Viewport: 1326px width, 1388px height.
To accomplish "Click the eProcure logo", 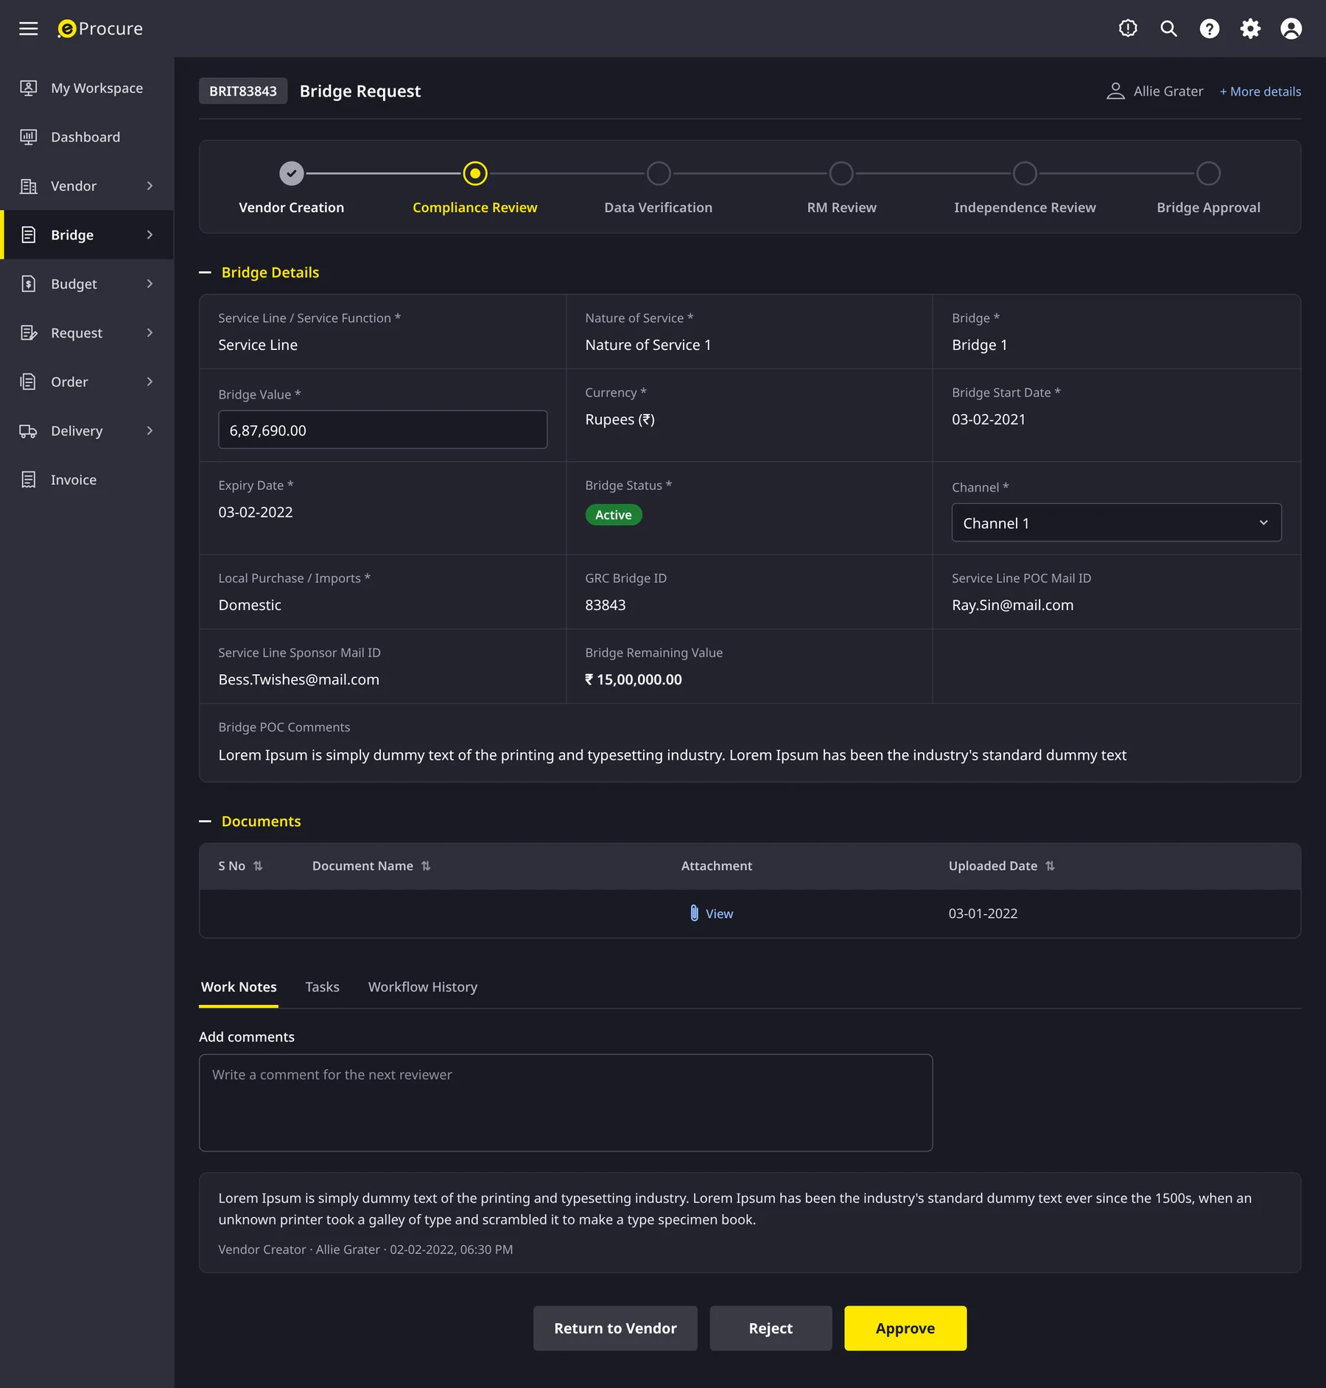I will (100, 29).
